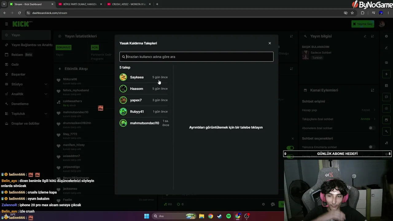Open mahmutsondaci10's request in the dialog list
This screenshot has width=393, height=221.
pyautogui.click(x=144, y=123)
